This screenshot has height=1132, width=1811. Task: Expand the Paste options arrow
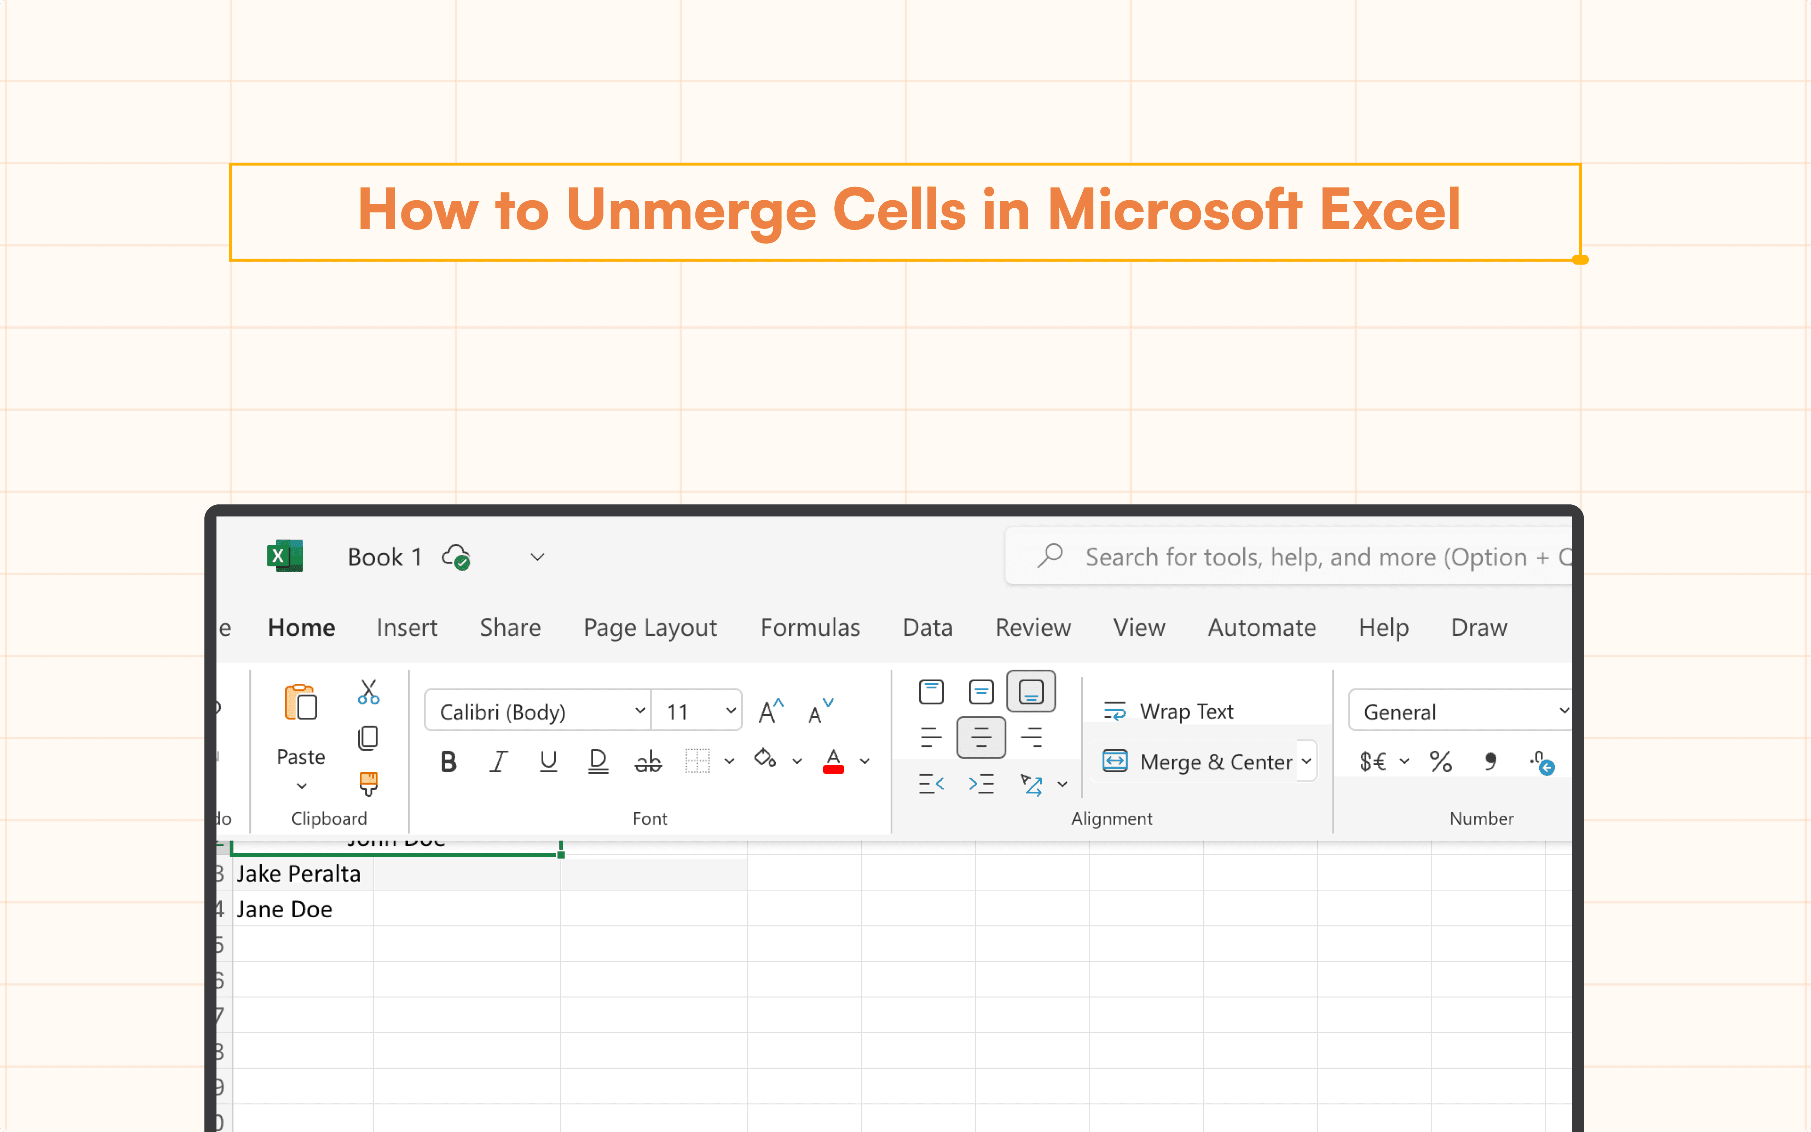point(302,786)
